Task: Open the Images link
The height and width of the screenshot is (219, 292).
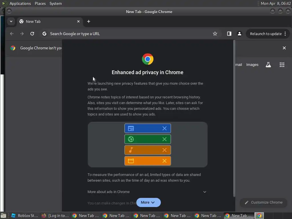Action: 252,65
